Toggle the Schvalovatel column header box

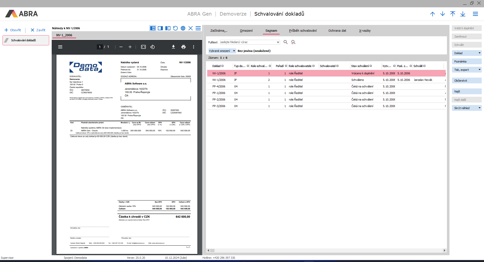(337, 66)
